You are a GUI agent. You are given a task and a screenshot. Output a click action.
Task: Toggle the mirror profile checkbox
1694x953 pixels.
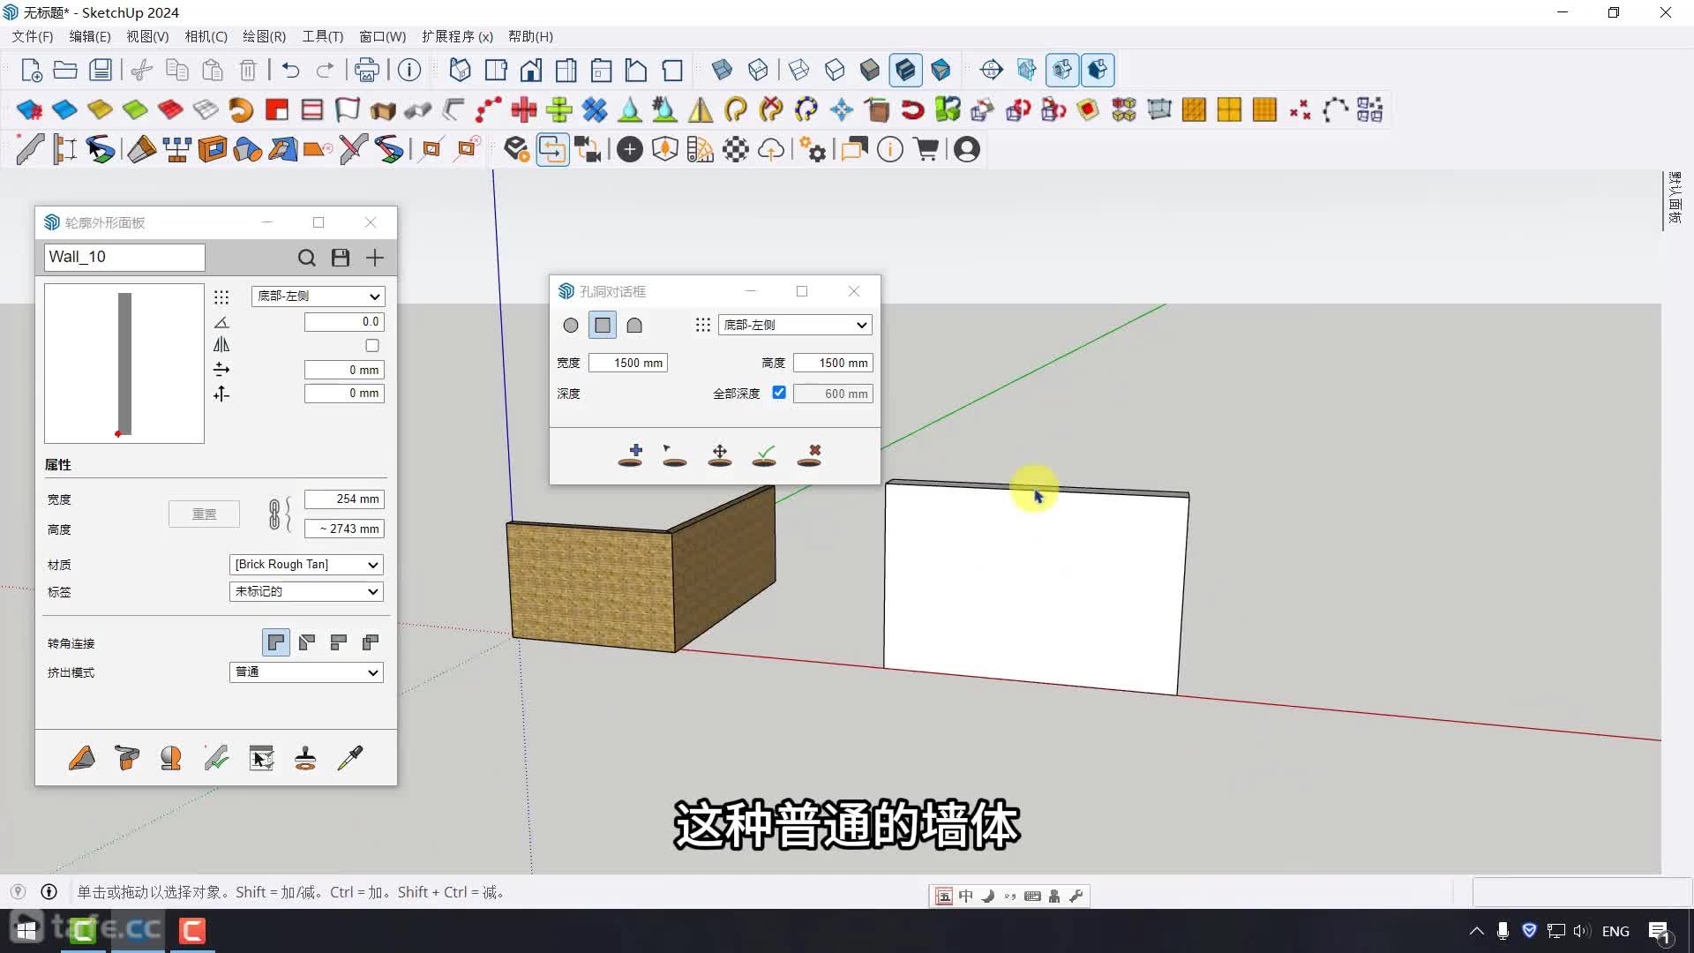(x=372, y=346)
